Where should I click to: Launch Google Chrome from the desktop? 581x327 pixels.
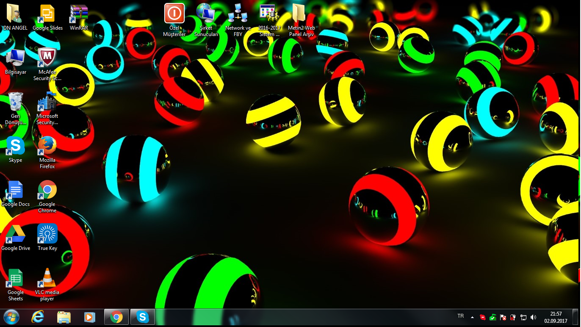coord(47,197)
